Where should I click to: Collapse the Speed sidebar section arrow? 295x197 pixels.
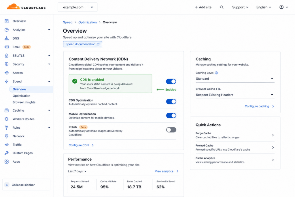[x=49, y=81]
